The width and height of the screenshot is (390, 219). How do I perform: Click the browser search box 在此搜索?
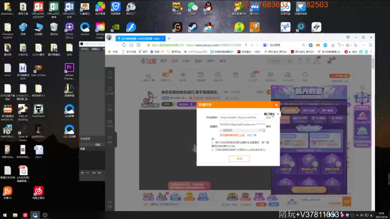(x=284, y=45)
